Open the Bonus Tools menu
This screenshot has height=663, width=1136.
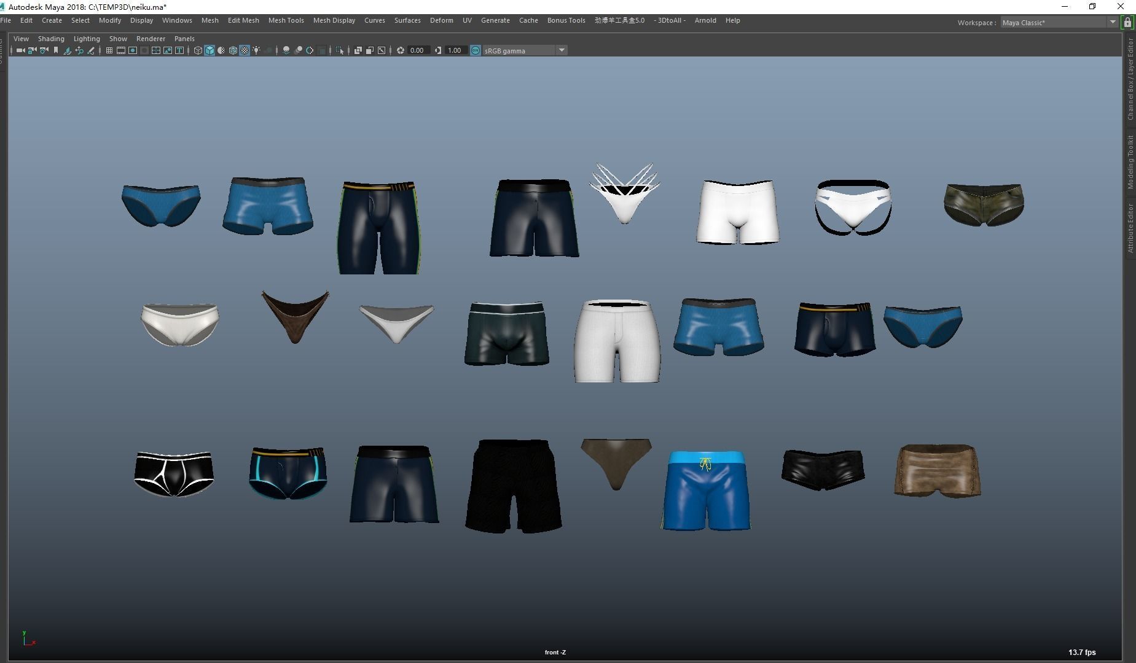click(x=566, y=20)
